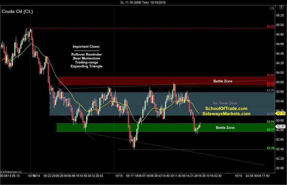The image size is (287, 185).
Task: Click the 10/15 date label before 05:17:18
Action: [119, 176]
